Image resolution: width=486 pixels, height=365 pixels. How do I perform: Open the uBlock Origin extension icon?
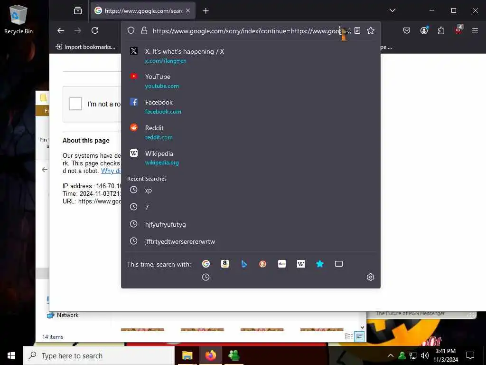point(458,30)
